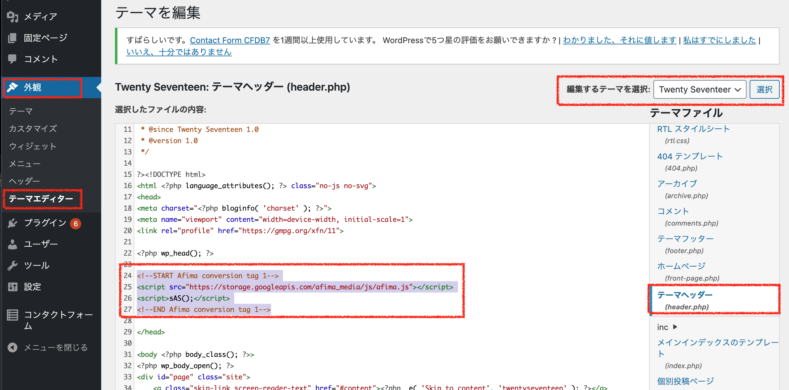Click the Comments speech bubble icon
789x390 pixels.
(12, 59)
